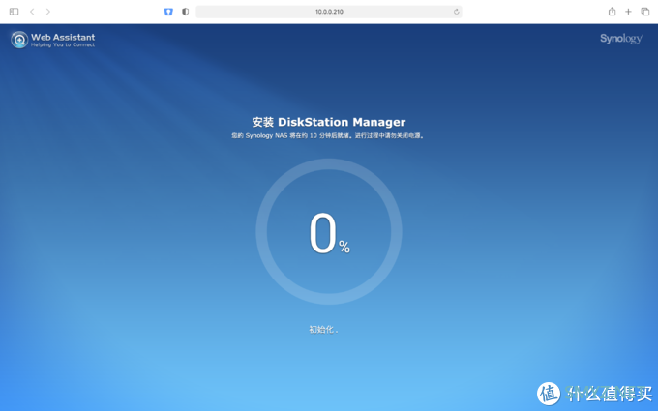This screenshot has height=411, width=658.
Task: Click the Synology NAS 10-minute notice text
Action: (328, 136)
